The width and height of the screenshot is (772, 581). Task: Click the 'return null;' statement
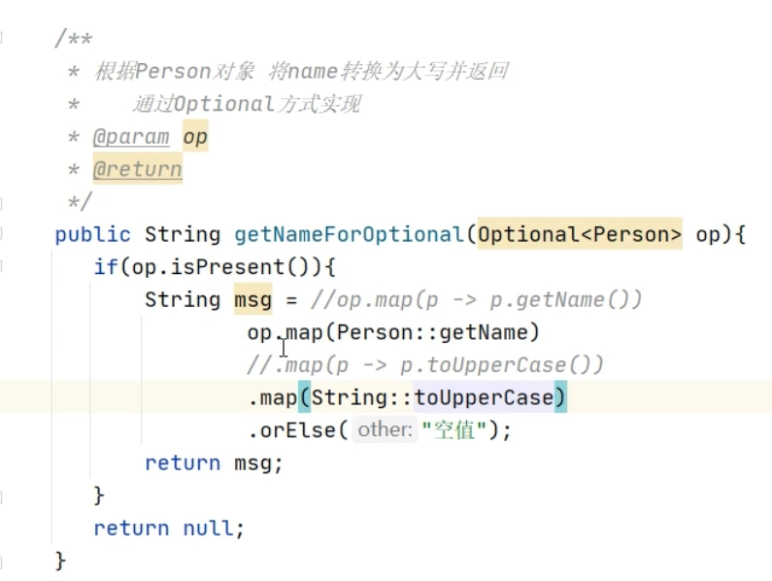(169, 528)
